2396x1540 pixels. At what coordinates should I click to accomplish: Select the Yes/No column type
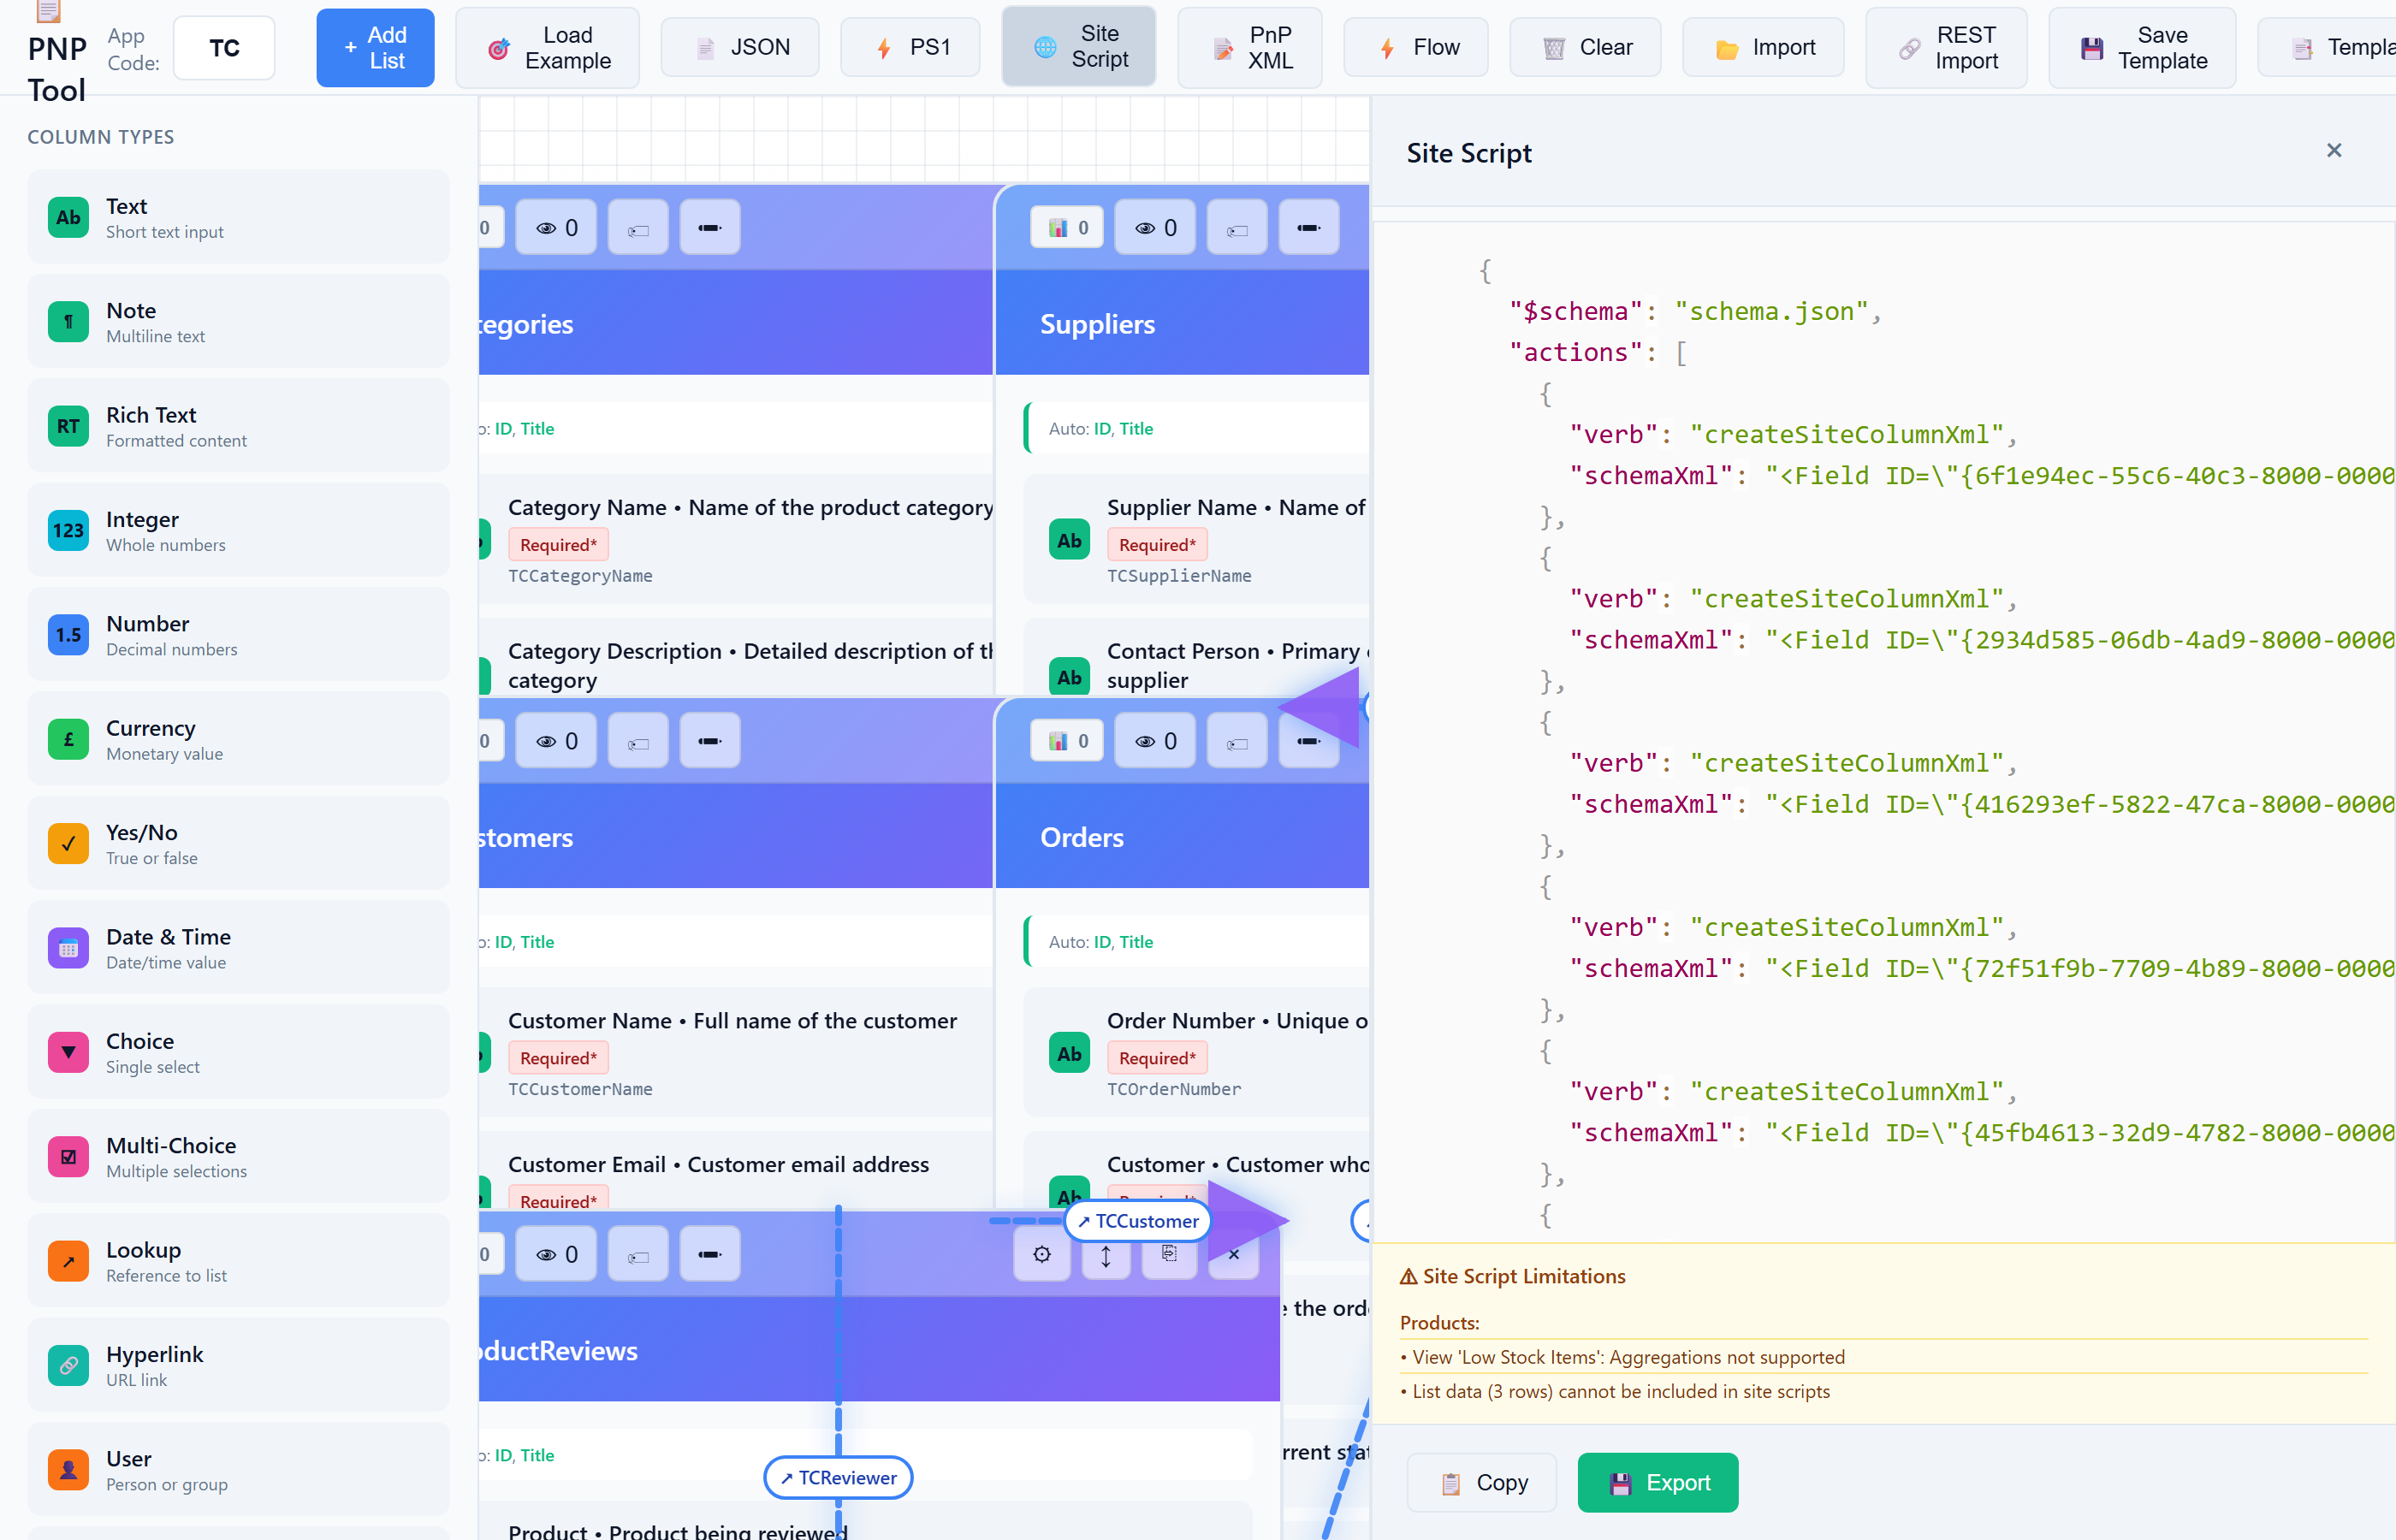[238, 844]
